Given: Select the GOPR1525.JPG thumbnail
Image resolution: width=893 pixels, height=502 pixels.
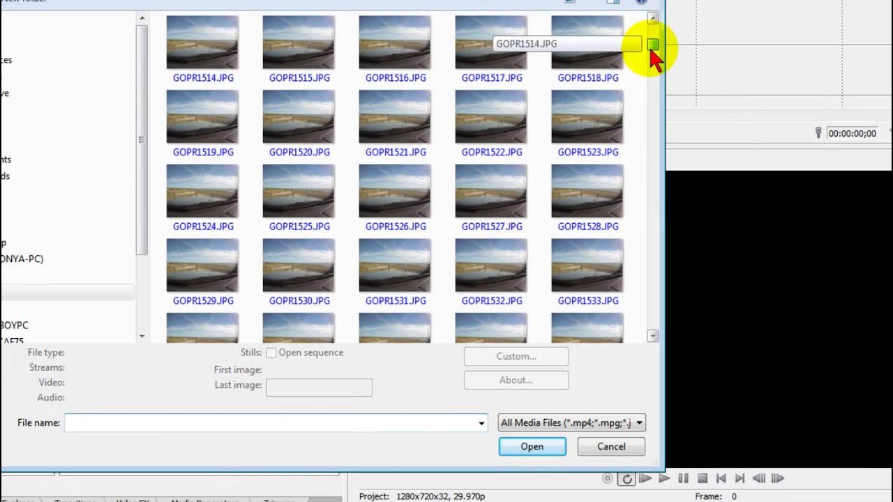Looking at the screenshot, I should click(x=299, y=191).
